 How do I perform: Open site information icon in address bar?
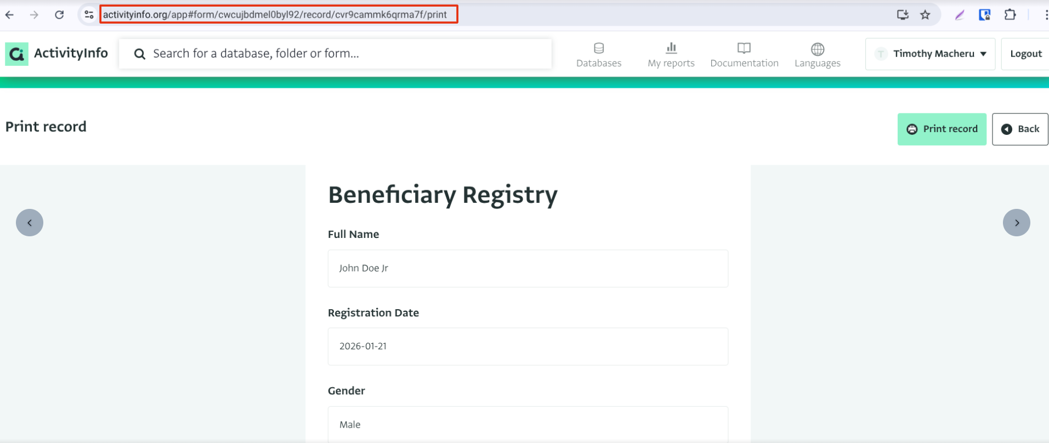tap(89, 15)
